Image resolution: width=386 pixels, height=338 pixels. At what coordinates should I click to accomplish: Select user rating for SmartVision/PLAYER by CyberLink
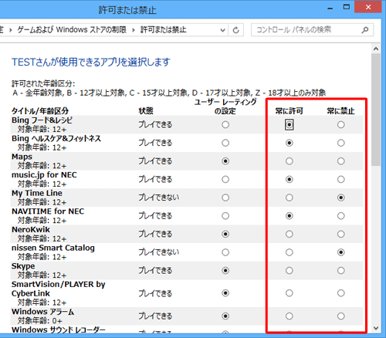[x=225, y=293]
